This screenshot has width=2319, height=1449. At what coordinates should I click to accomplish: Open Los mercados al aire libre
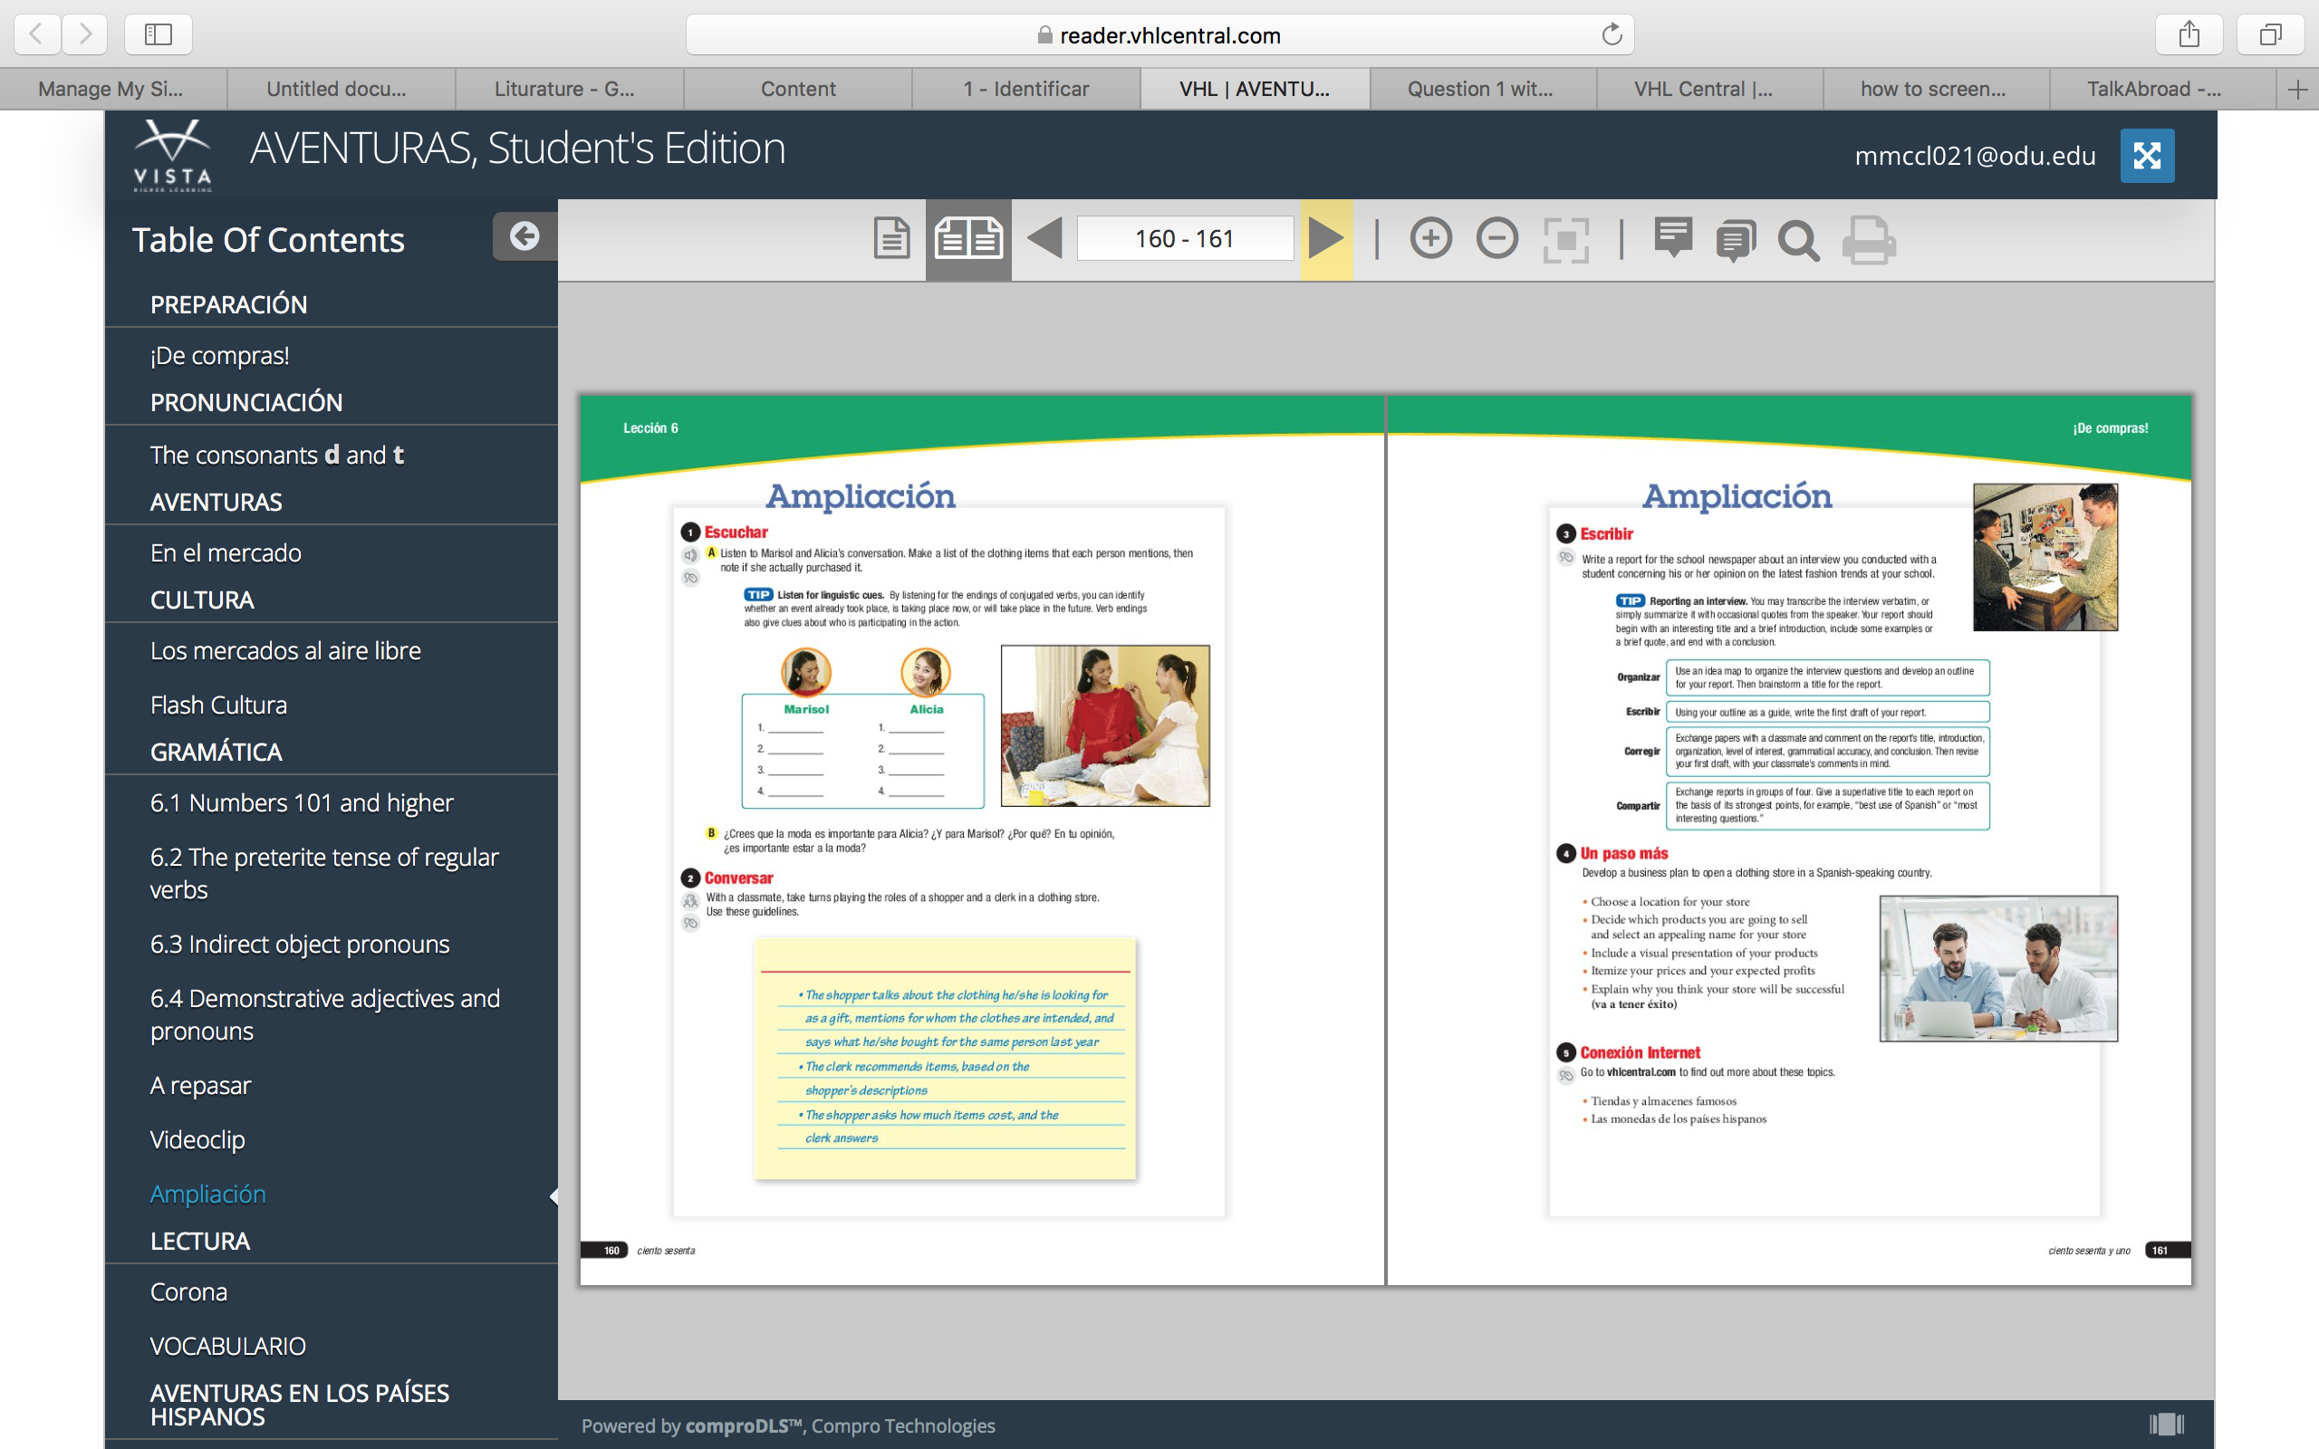(285, 651)
